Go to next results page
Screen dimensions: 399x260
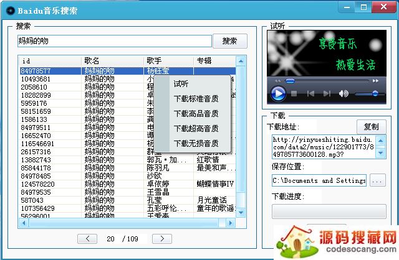tap(162, 239)
